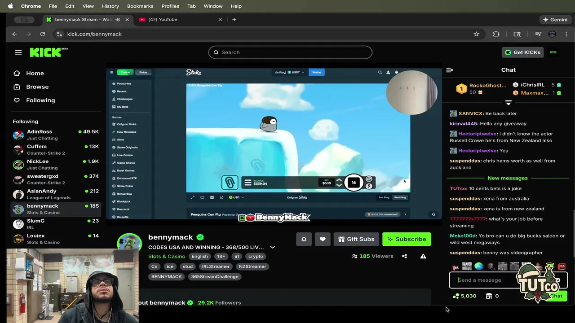Open SlumG channel in Following list
The width and height of the screenshot is (575, 323).
(56, 223)
